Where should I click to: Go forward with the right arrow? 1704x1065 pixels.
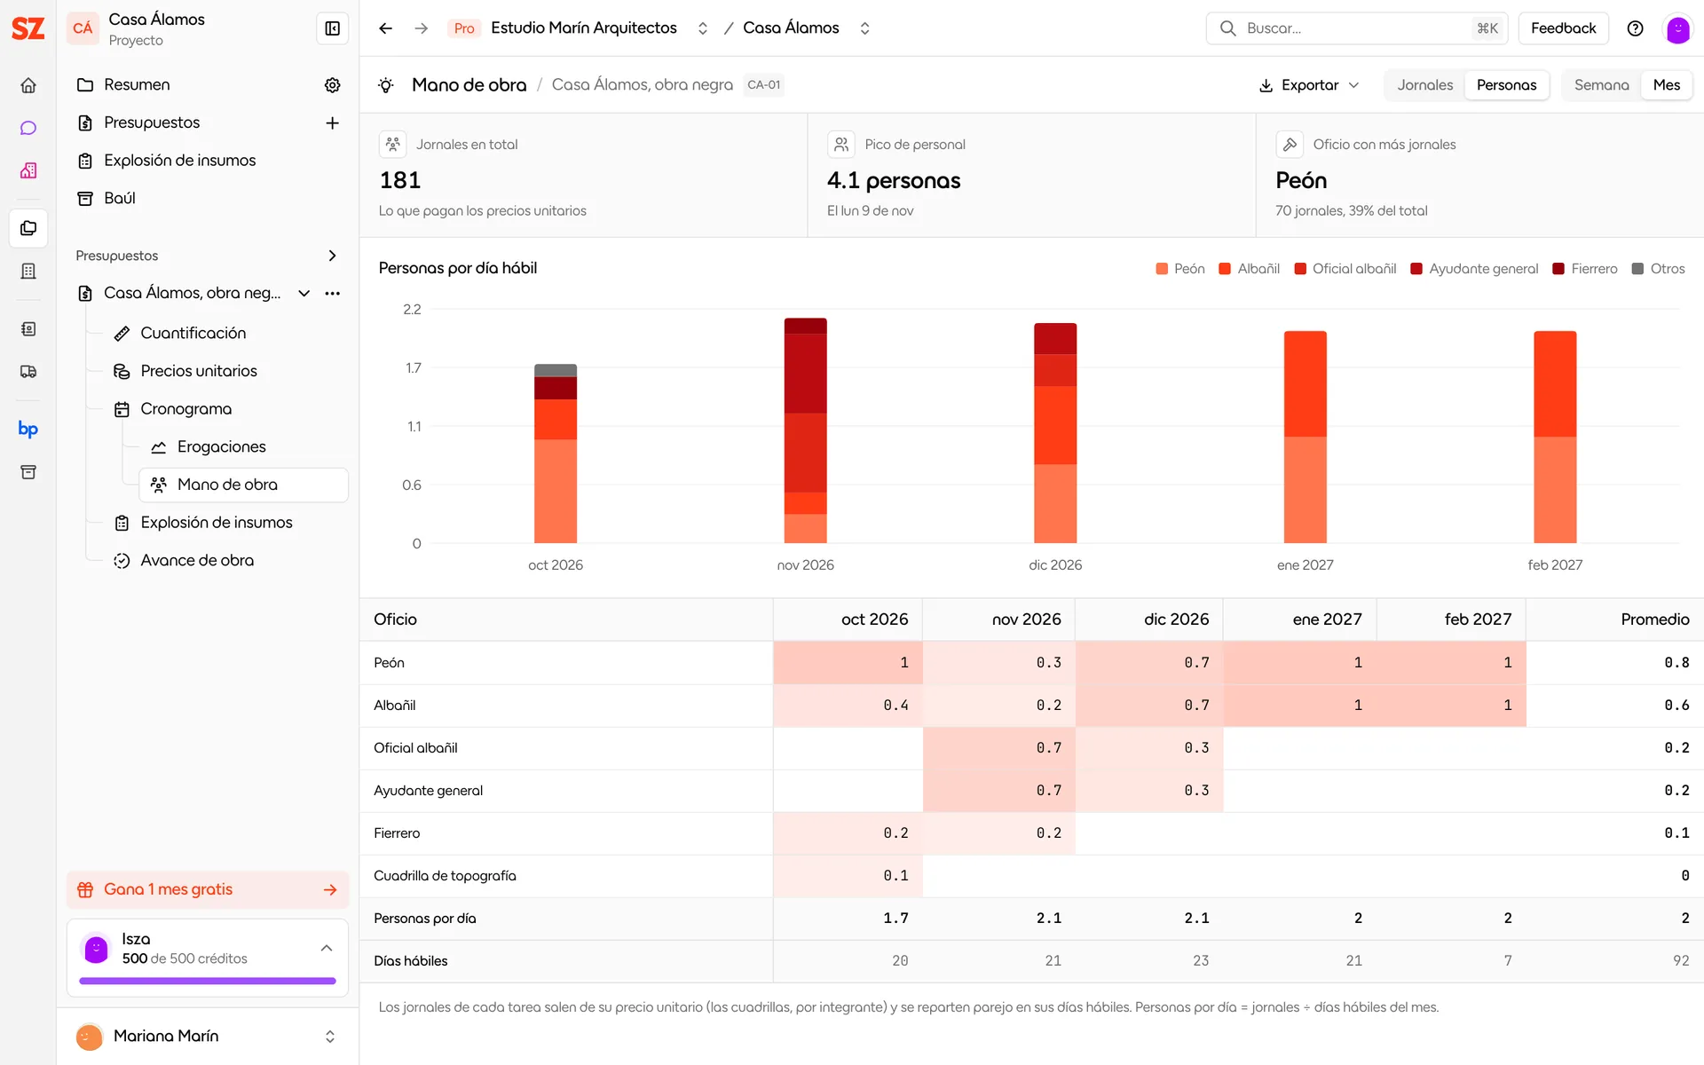coord(422,28)
